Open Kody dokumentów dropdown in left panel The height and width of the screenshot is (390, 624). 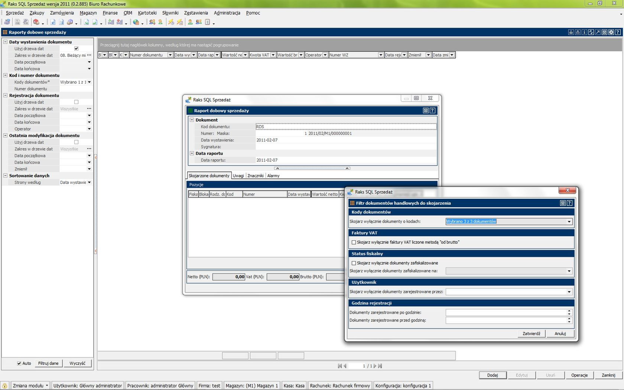(89, 82)
